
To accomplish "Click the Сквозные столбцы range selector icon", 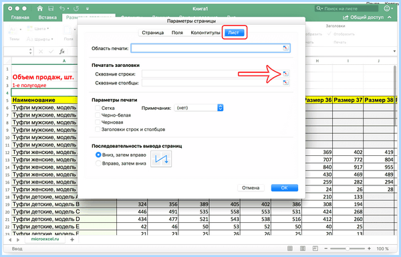I will (x=285, y=83).
